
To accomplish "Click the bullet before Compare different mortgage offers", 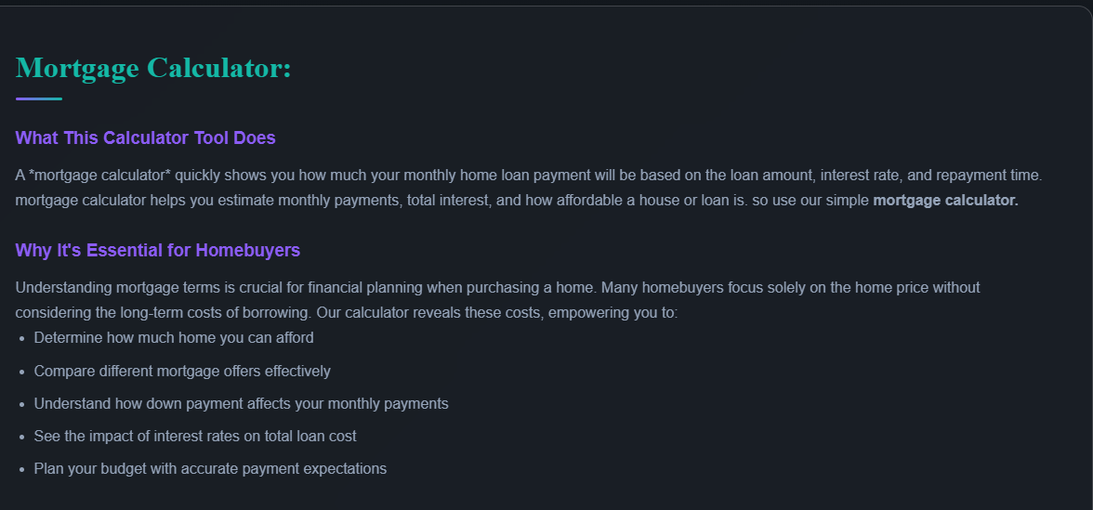I will (23, 372).
